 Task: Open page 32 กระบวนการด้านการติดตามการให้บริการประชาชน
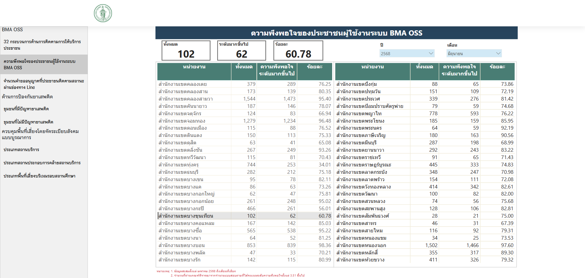(x=44, y=45)
